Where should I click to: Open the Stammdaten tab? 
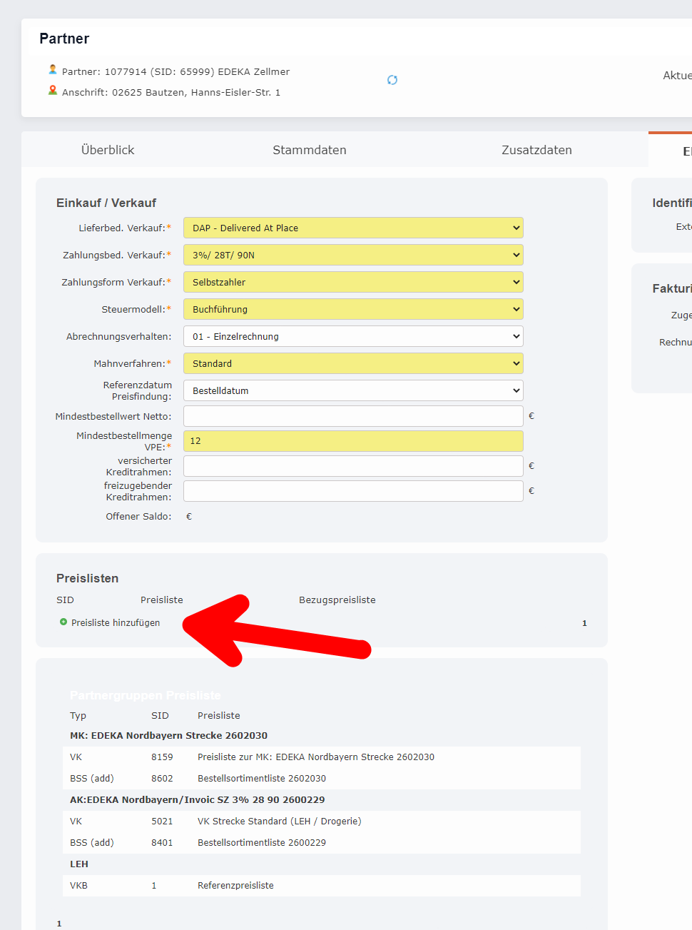(x=310, y=150)
